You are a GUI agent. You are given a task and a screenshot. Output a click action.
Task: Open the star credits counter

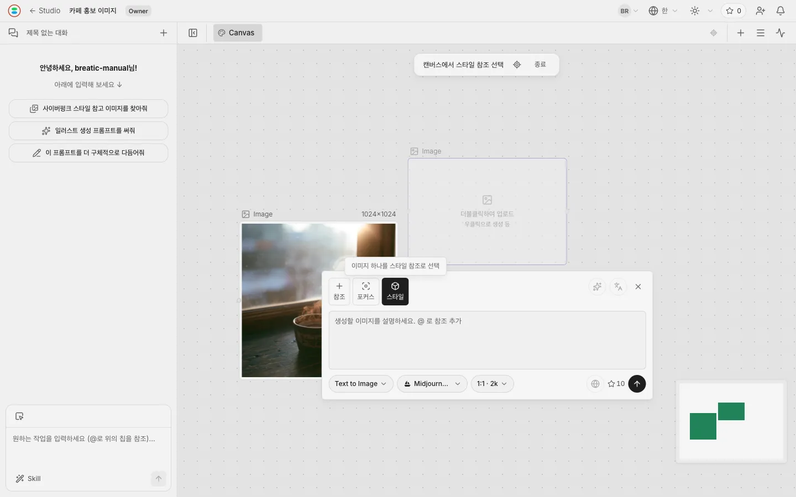pyautogui.click(x=734, y=10)
